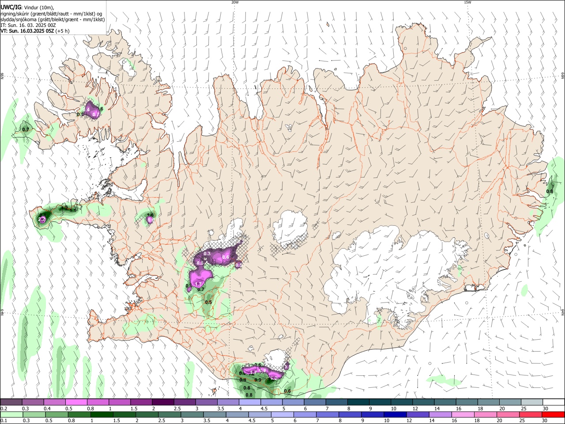The width and height of the screenshot is (565, 424).
Task: Click the 64N label on the right edge
Action: (563, 313)
